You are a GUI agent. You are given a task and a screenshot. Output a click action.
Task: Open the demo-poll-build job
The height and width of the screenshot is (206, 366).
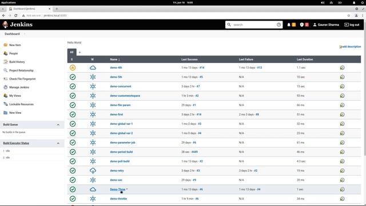[x=120, y=161]
